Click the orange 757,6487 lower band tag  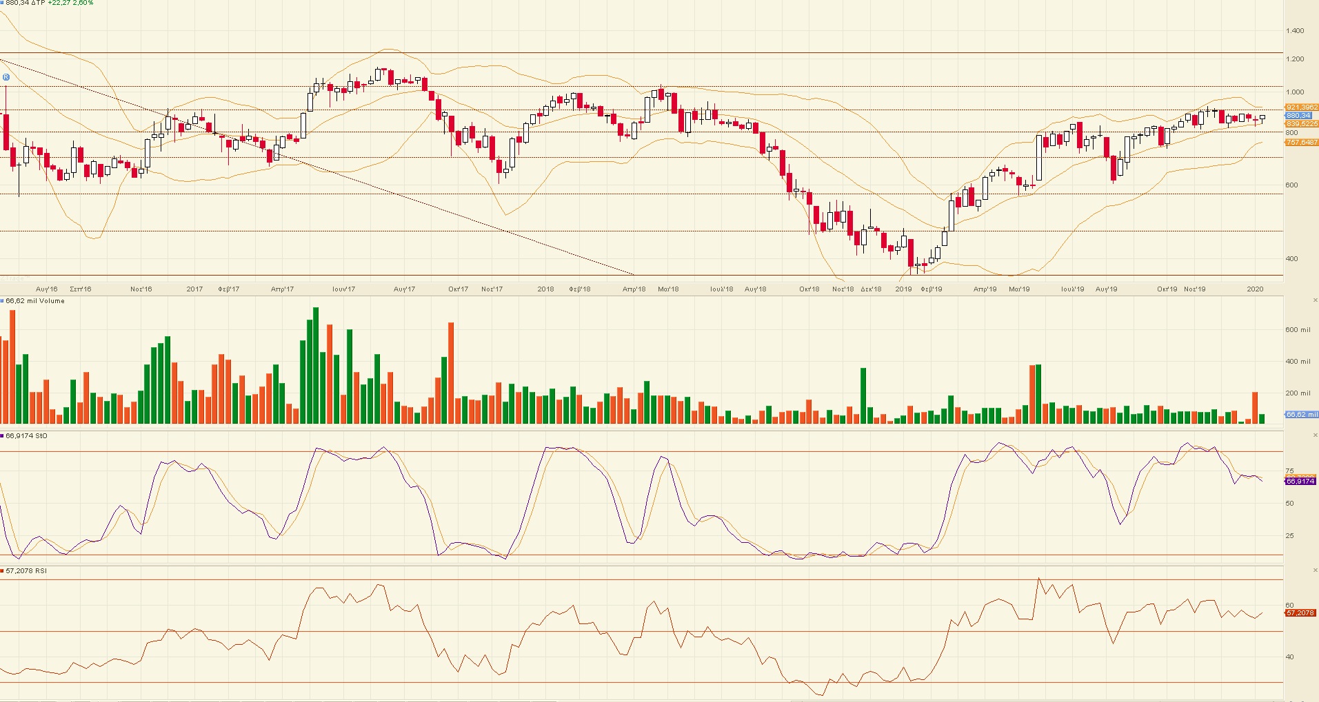pyautogui.click(x=1302, y=143)
